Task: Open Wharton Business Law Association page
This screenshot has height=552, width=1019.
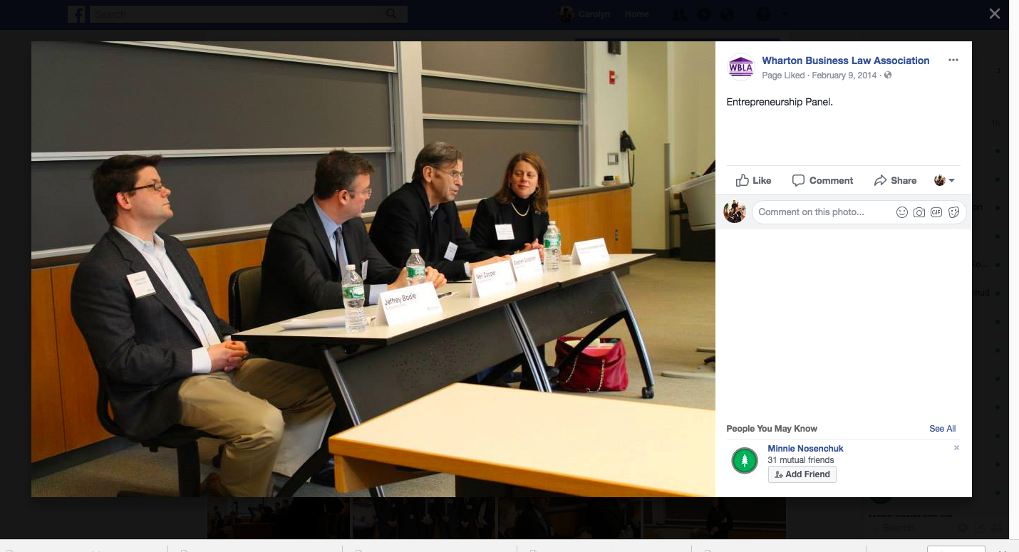Action: 845,61
